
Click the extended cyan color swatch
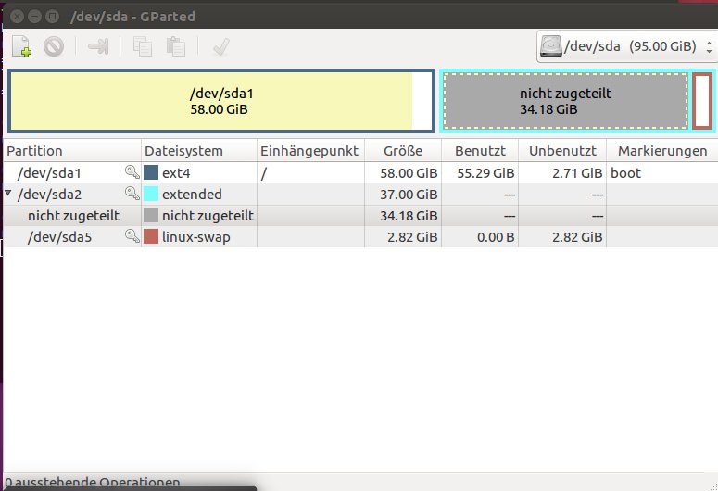click(x=151, y=194)
